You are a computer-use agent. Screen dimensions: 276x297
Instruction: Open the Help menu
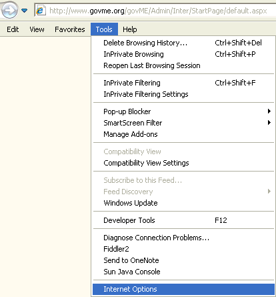coord(130,29)
